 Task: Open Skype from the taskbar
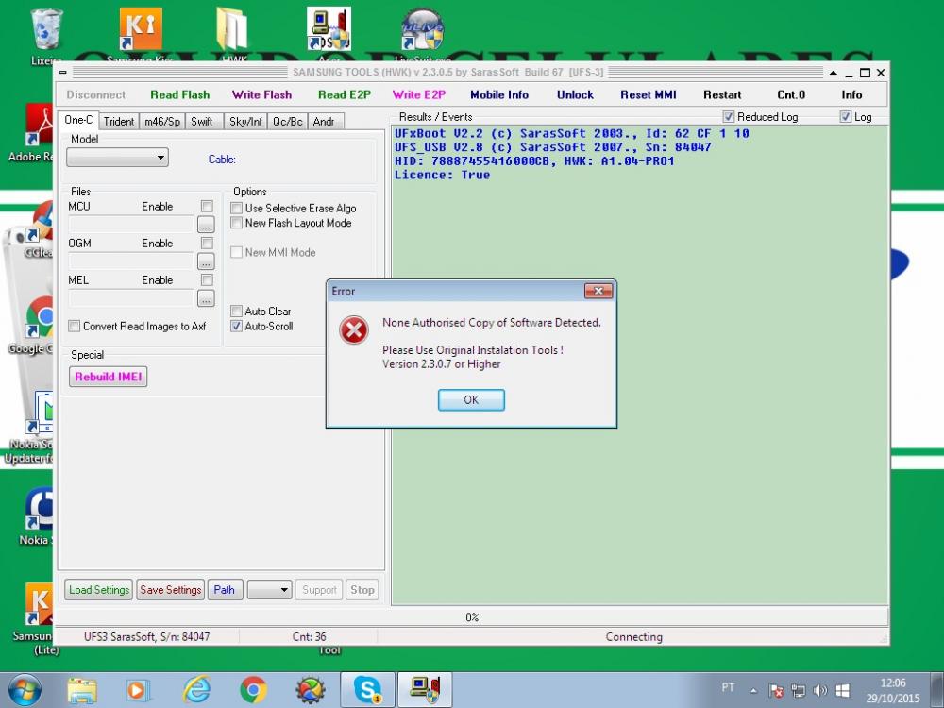[367, 691]
